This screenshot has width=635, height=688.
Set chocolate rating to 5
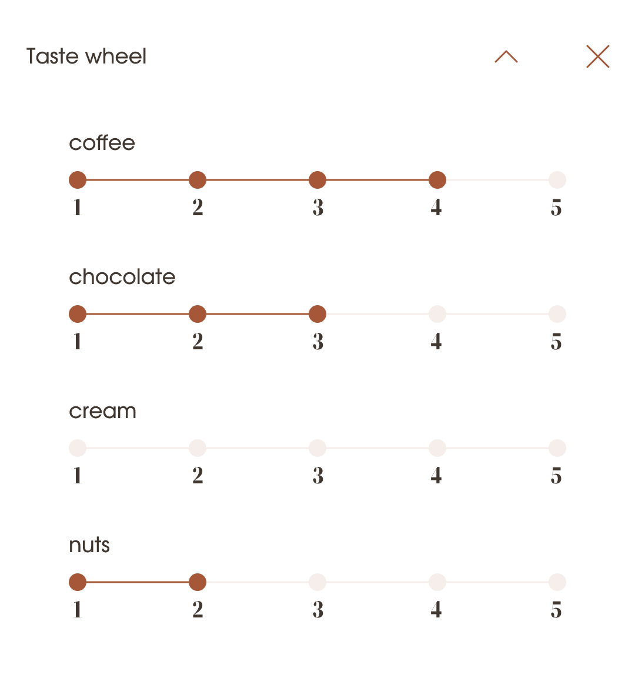coord(556,313)
